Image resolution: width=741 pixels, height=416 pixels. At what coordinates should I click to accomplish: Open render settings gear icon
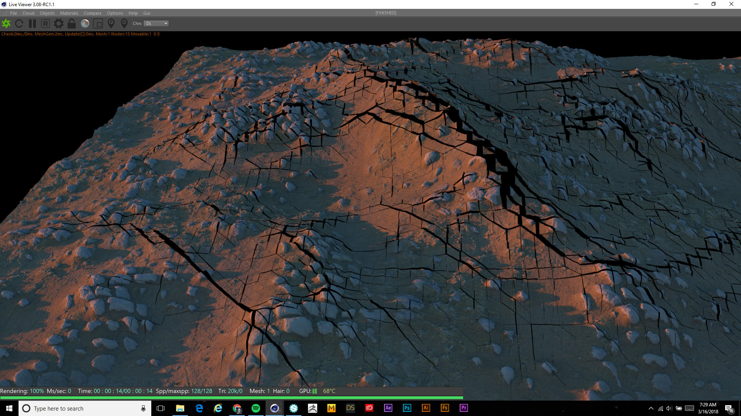point(59,23)
